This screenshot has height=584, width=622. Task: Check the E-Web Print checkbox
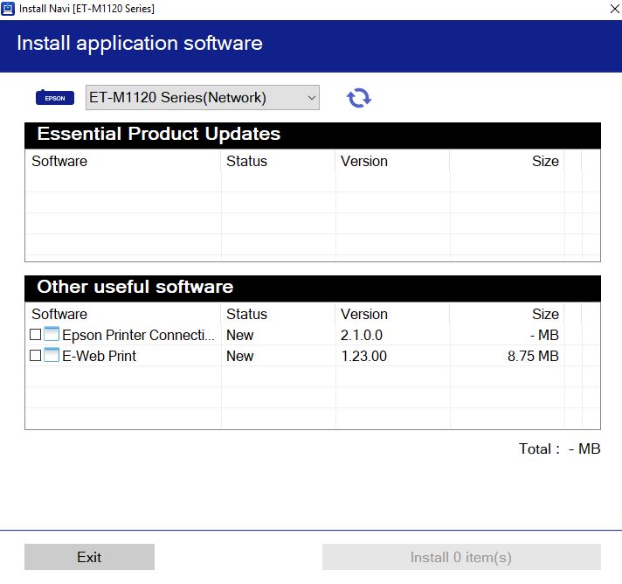pyautogui.click(x=35, y=355)
